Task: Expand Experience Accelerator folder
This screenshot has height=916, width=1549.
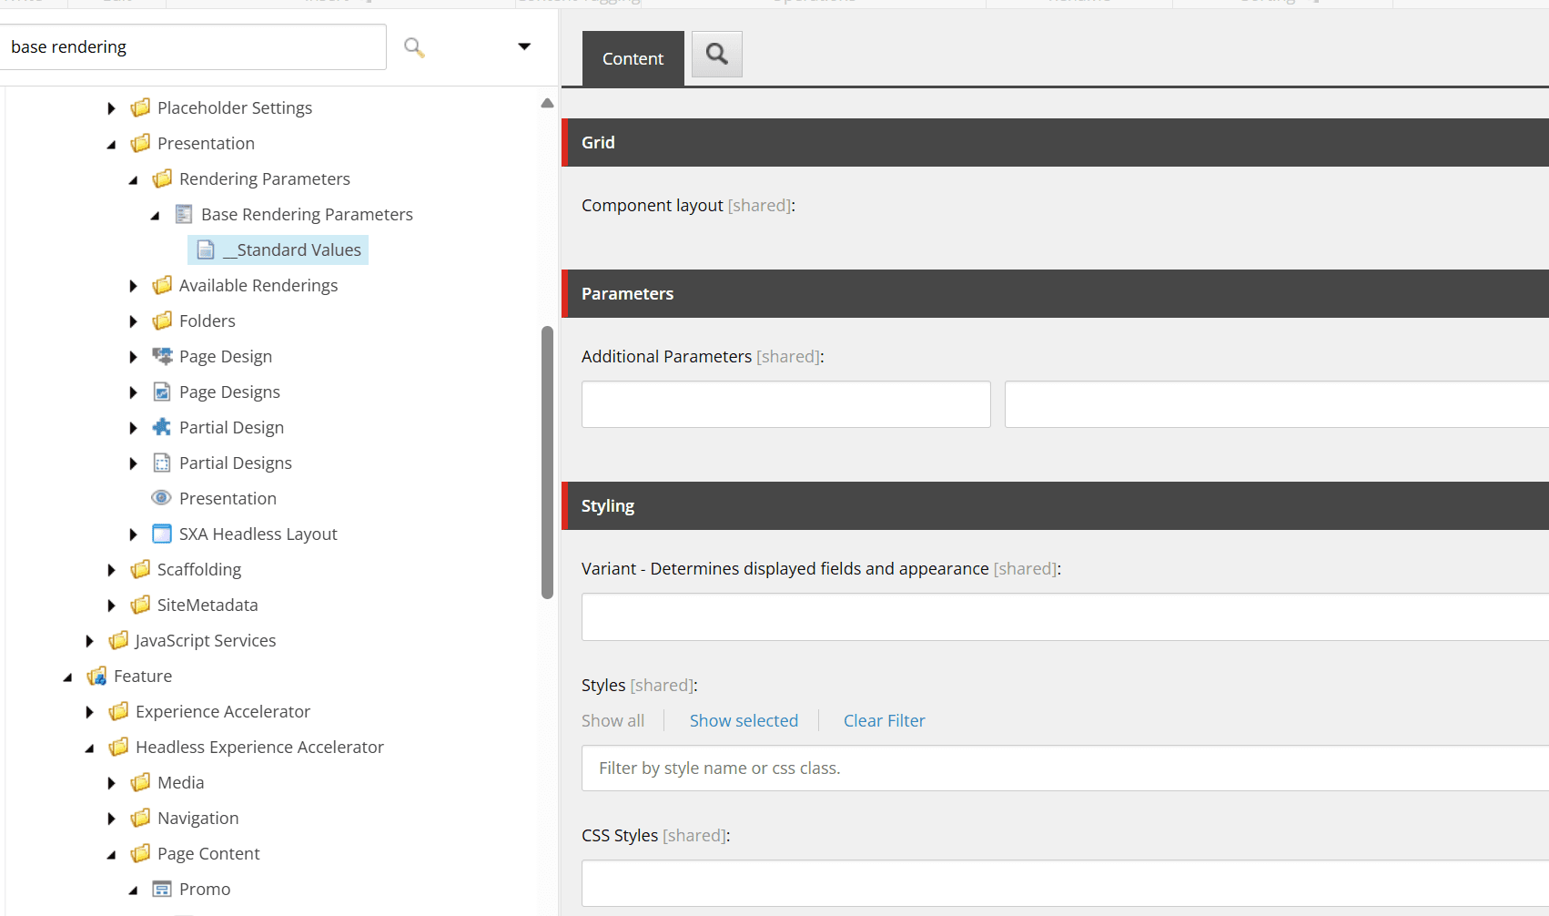Action: 89,712
